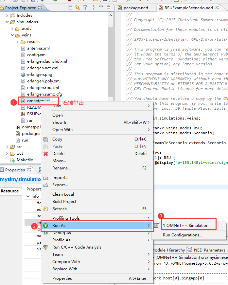Click the Resource properties tab
Image resolution: width=228 pixels, height=285 pixels.
10,191
